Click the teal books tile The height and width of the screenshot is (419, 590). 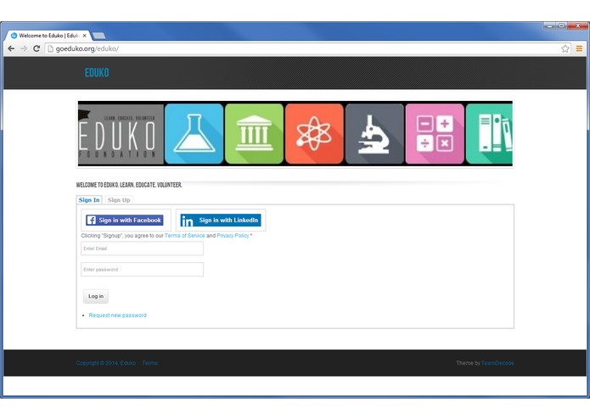[489, 134]
